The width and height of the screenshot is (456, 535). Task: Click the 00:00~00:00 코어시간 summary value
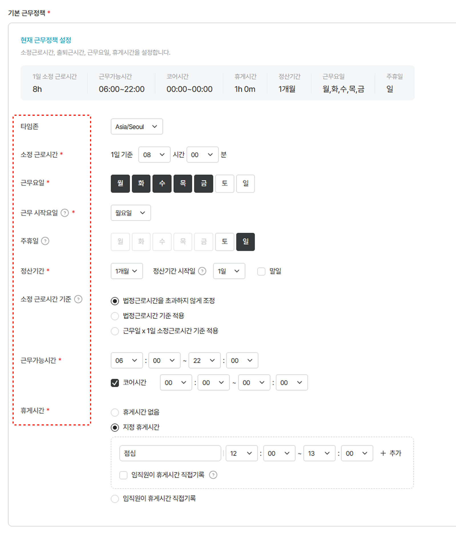[190, 89]
